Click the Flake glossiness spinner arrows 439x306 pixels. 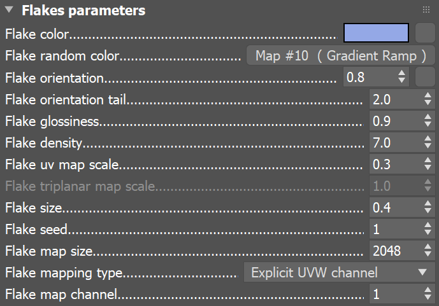point(427,122)
